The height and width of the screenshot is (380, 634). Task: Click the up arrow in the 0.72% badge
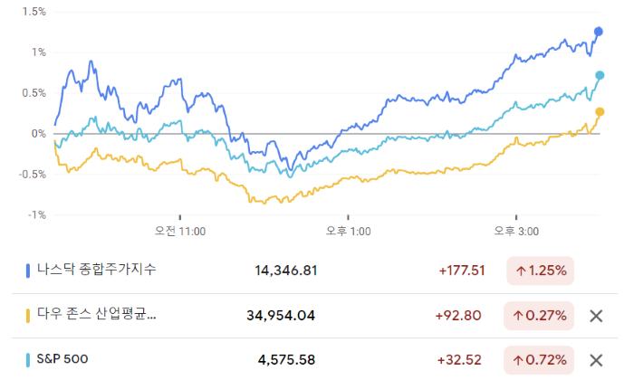(523, 359)
